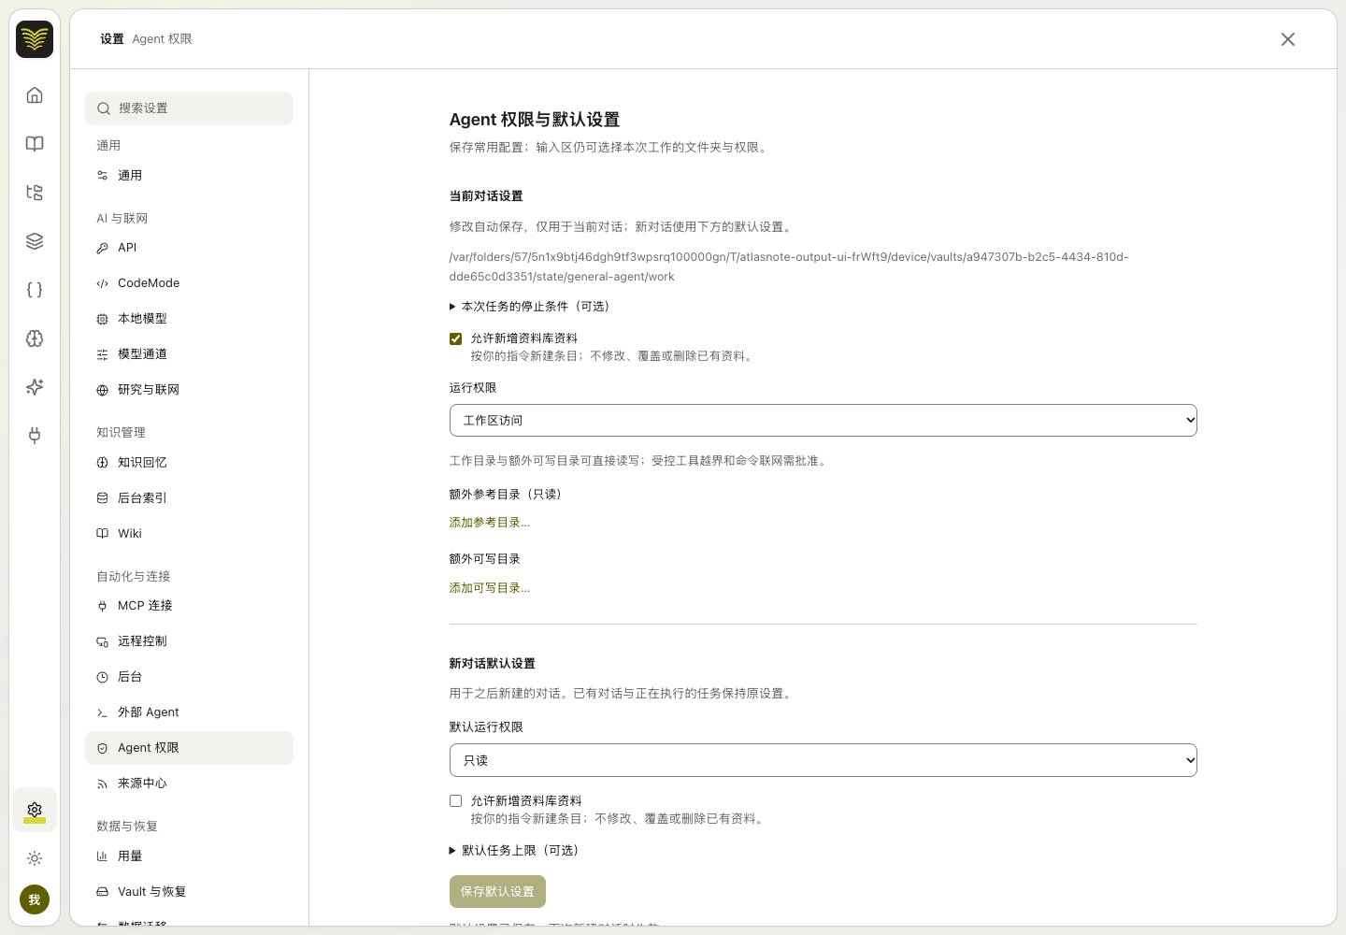1346x935 pixels.
Task: Open 远程控制 settings
Action: 189,641
